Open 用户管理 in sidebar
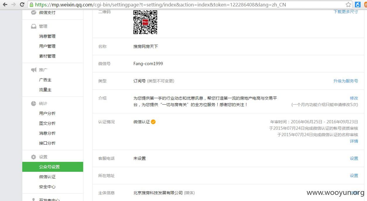The height and width of the screenshot is (201, 367). tap(47, 46)
